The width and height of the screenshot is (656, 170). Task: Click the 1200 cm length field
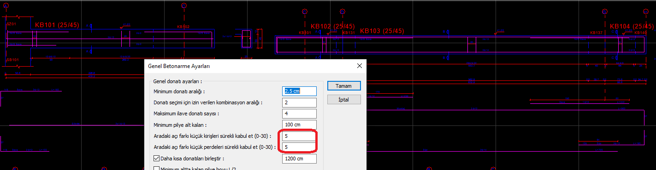pos(300,159)
